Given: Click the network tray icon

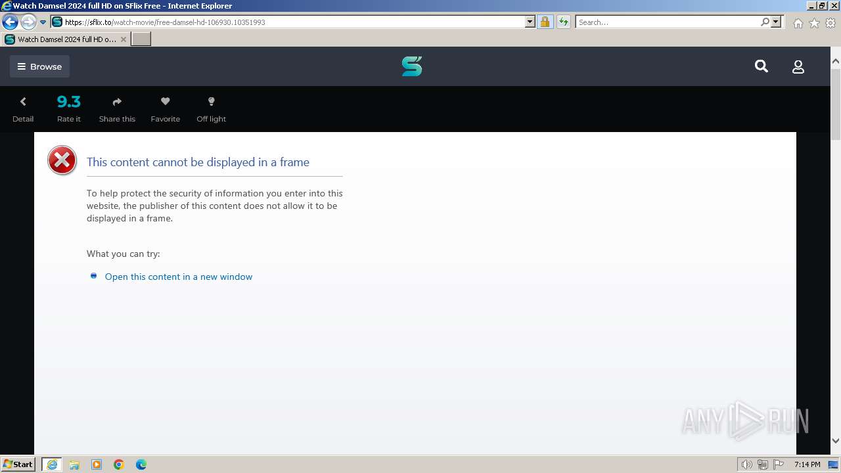Looking at the screenshot, I should [x=763, y=464].
